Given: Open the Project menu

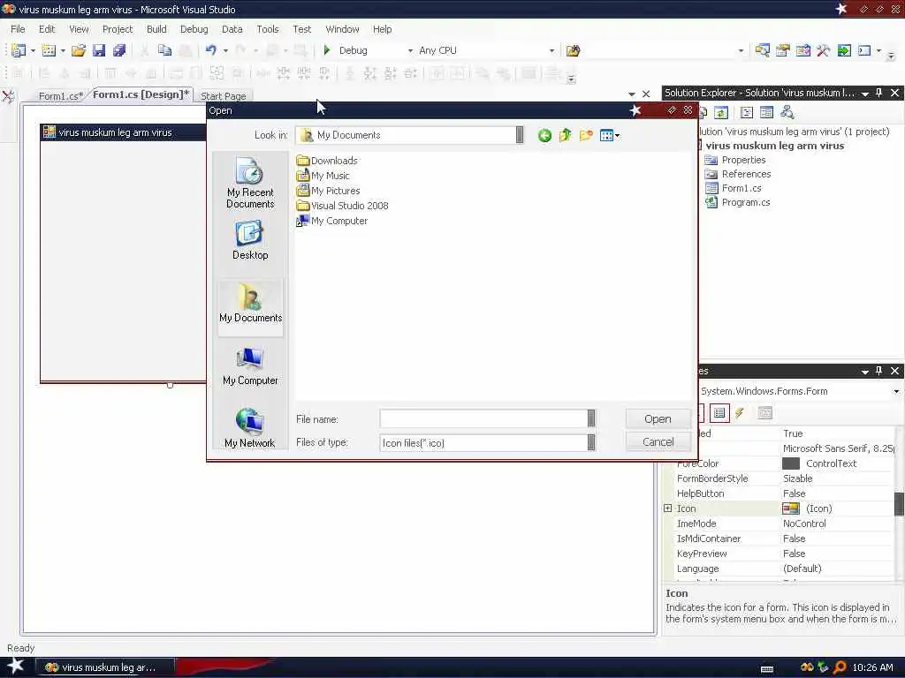Looking at the screenshot, I should tap(118, 29).
